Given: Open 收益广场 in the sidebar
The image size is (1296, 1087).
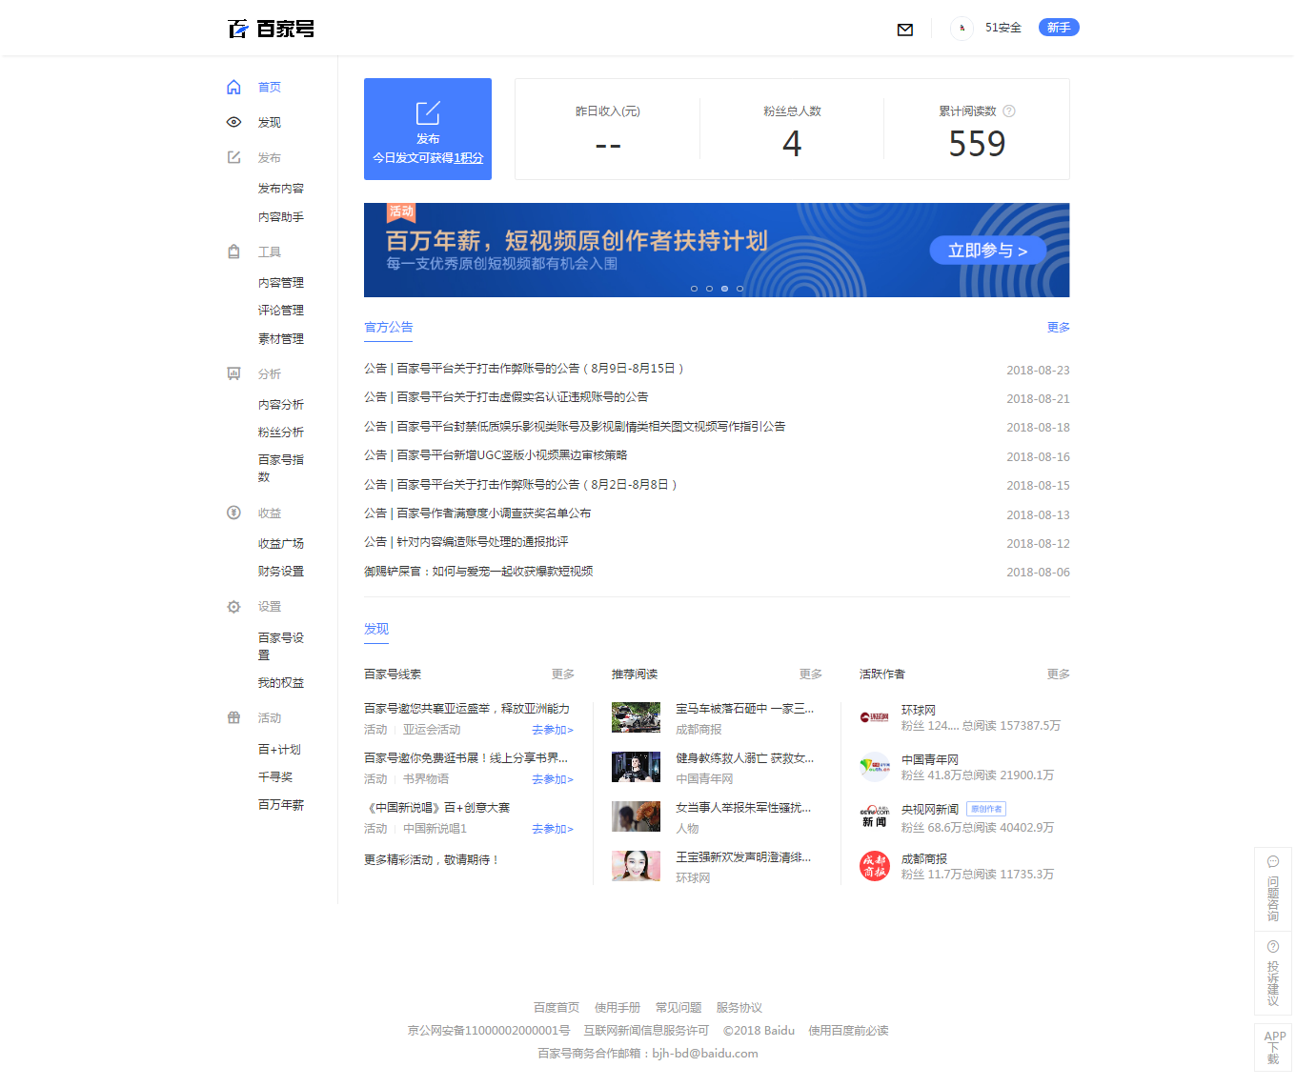Looking at the screenshot, I should (281, 544).
